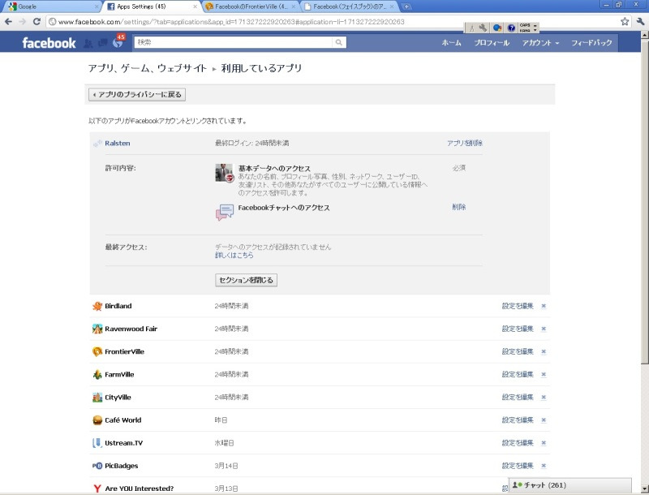Open フィードバック in the header
Screen dimensions: 649x495
(x=591, y=43)
